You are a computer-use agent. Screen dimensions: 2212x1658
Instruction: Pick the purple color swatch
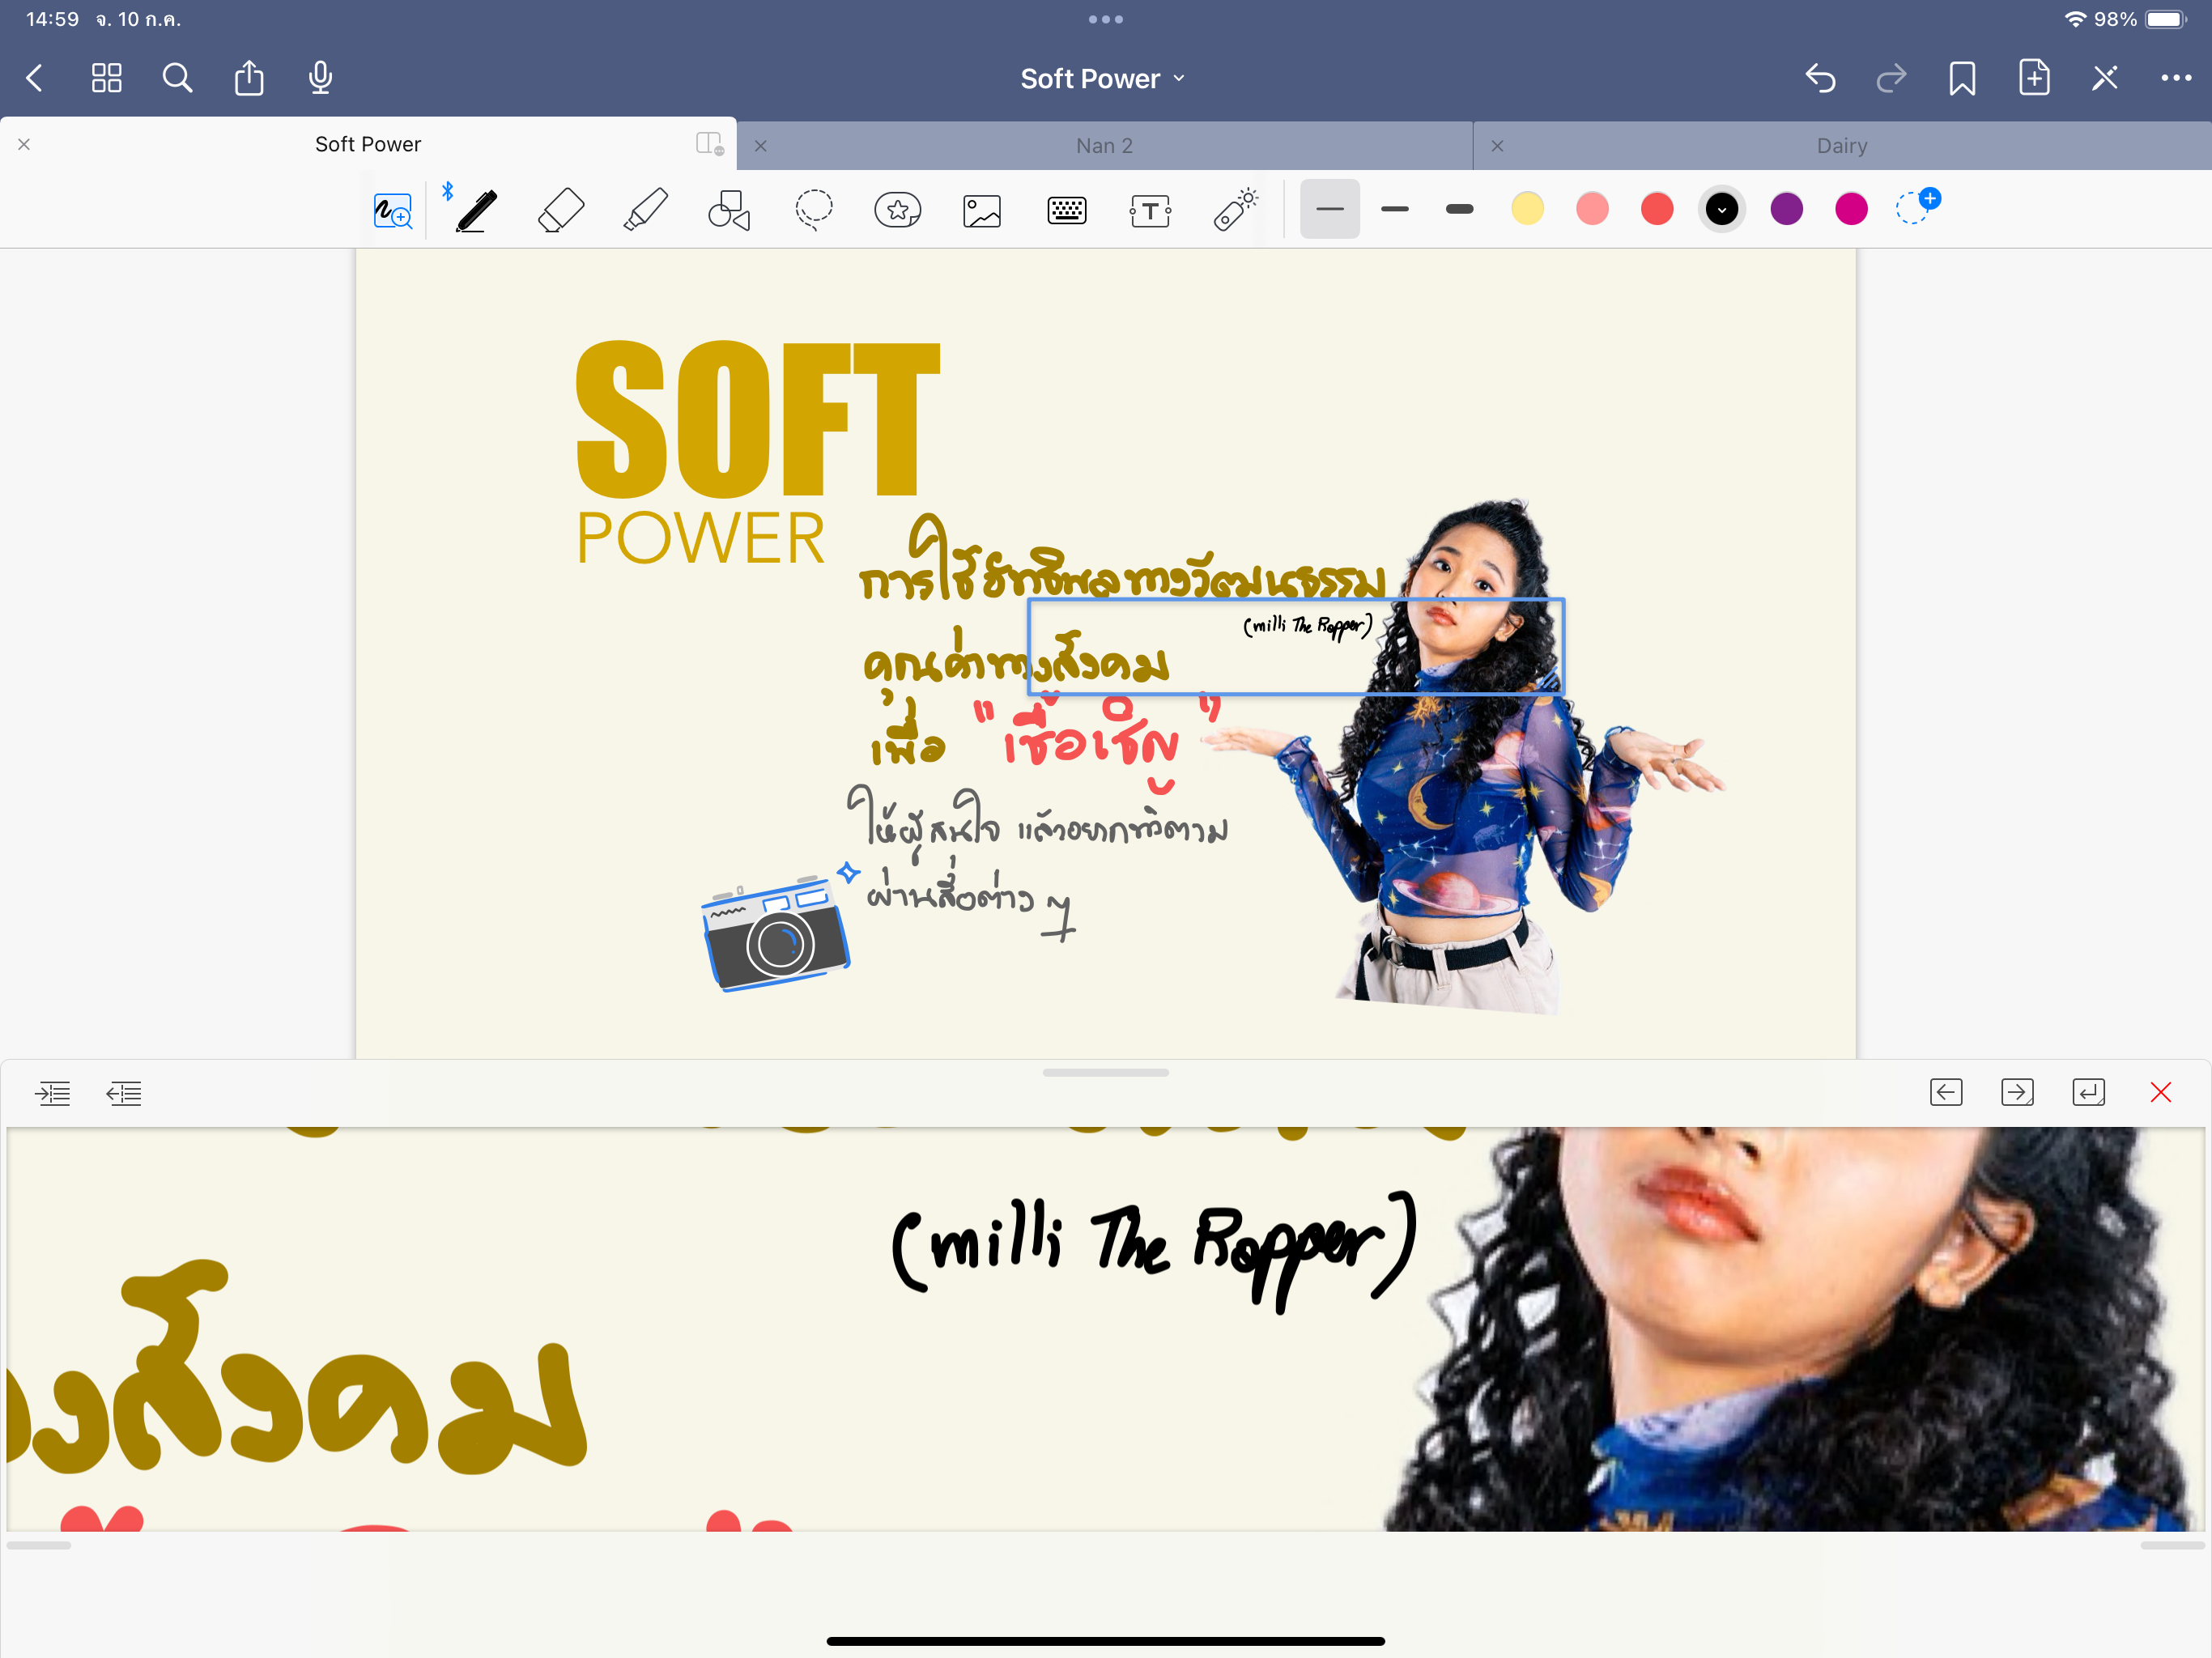click(x=1786, y=209)
